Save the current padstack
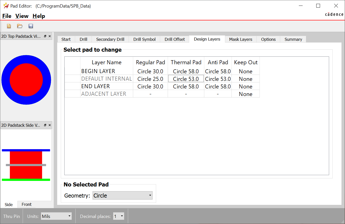This screenshot has height=224, width=345. tap(31, 26)
